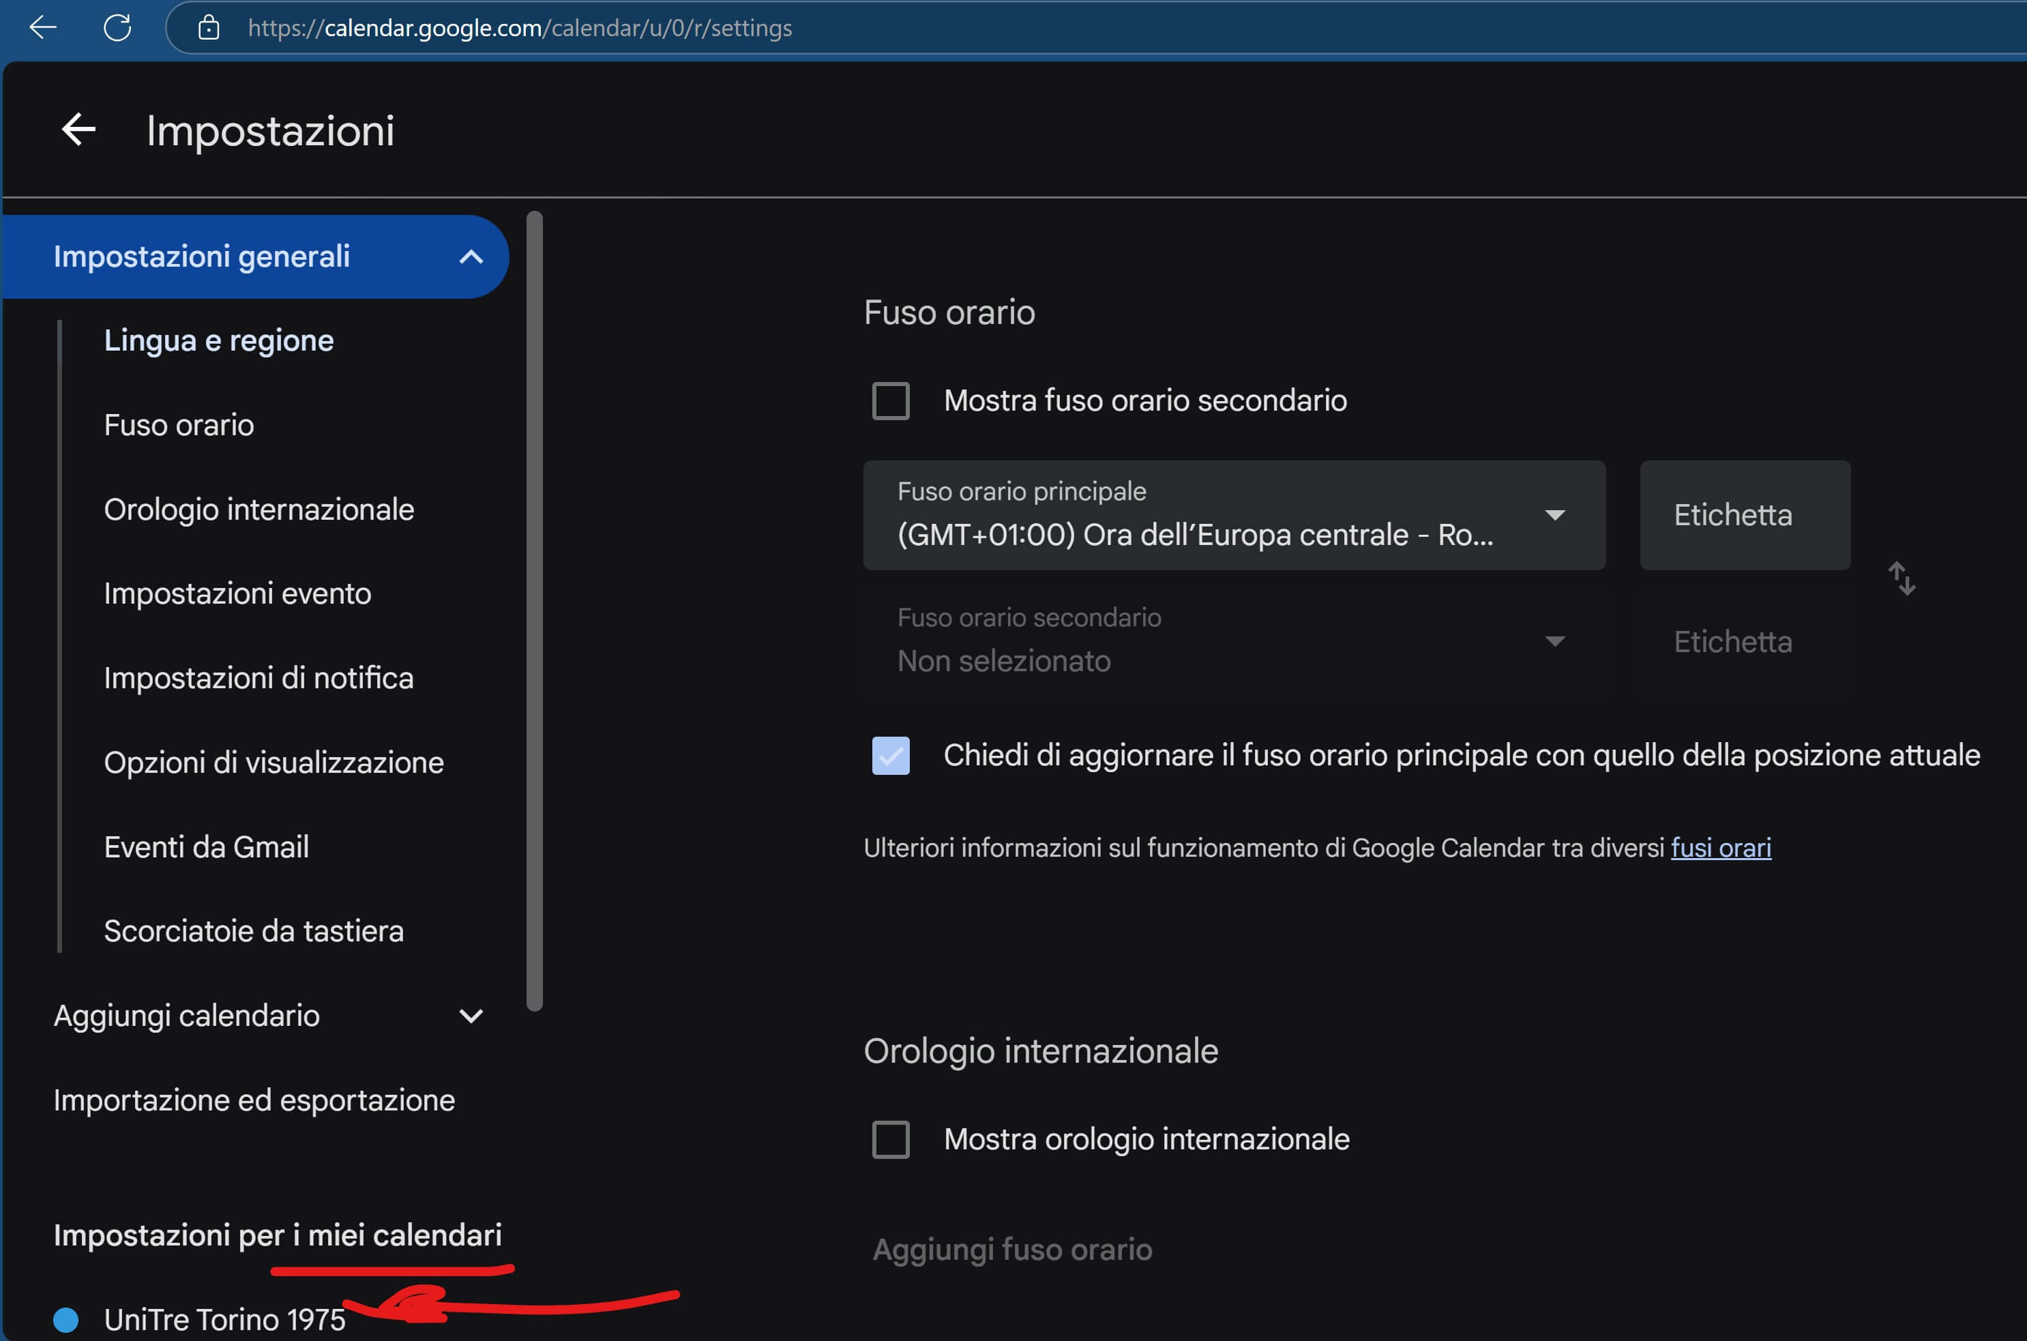Enable Mostra fuso orario secondario checkbox
Viewport: 2027px width, 1341px height.
(890, 400)
